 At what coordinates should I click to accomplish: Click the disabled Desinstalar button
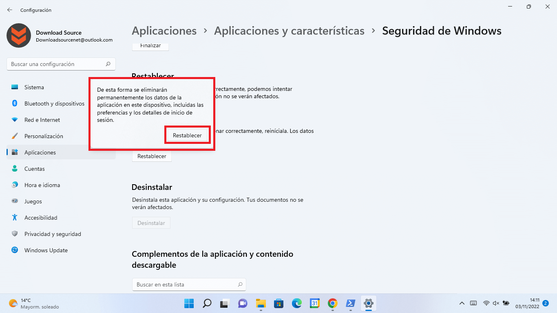click(x=151, y=223)
